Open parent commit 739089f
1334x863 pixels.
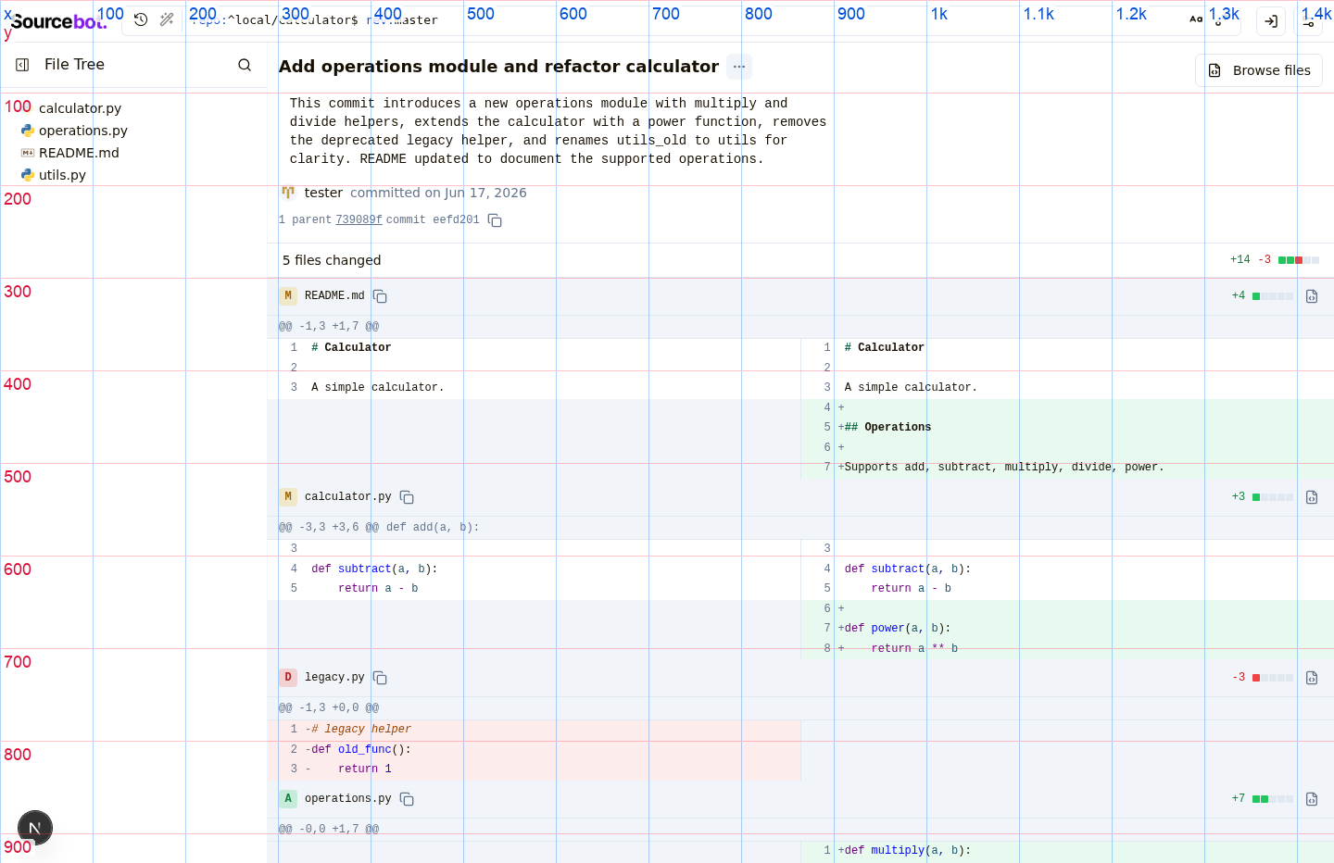[359, 220]
